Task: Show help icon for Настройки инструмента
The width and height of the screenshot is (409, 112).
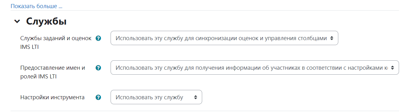Action: pyautogui.click(x=98, y=97)
